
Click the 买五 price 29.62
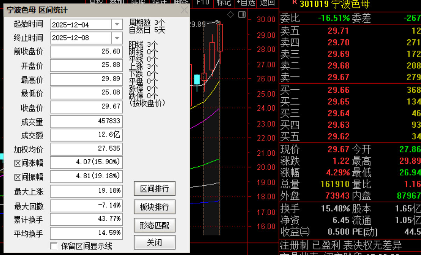coord(338,136)
